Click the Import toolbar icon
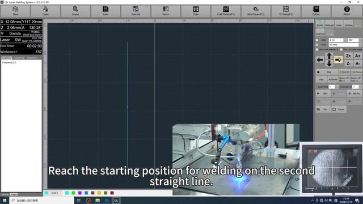Image resolution: width=363 pixels, height=204 pixels. 75,11
